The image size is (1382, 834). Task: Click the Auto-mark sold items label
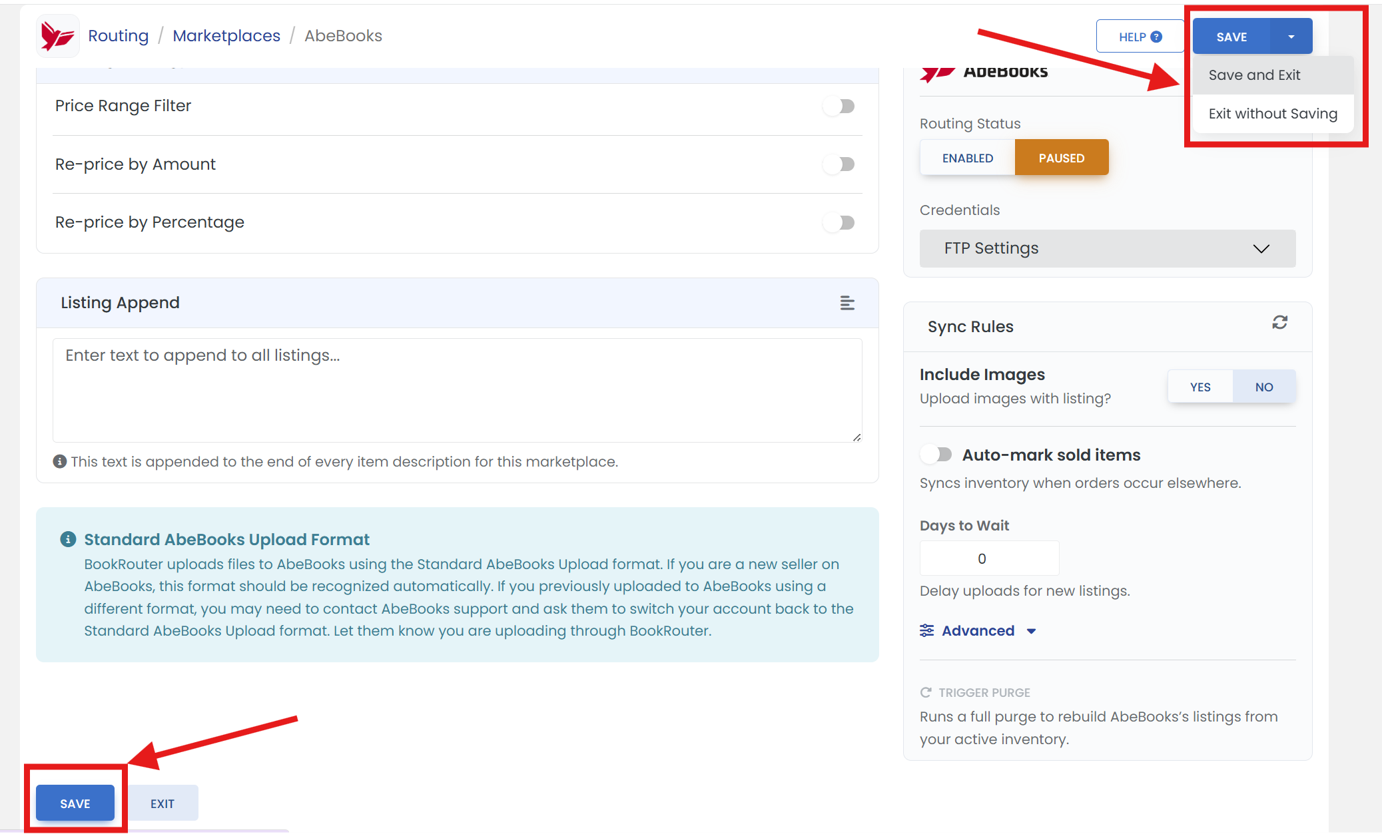point(1052,455)
